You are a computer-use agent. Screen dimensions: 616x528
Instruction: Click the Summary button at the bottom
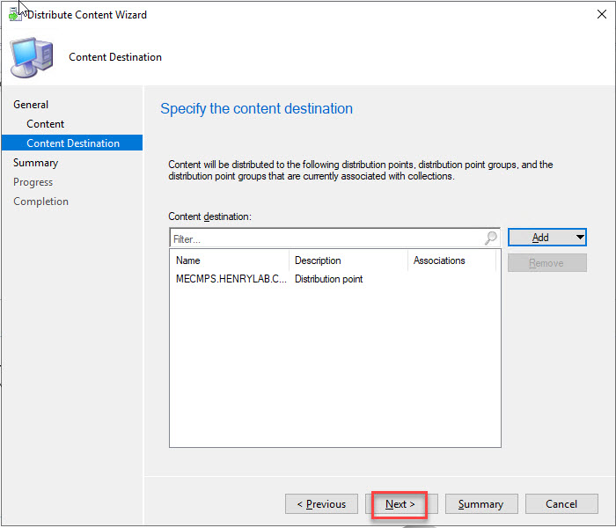point(480,504)
